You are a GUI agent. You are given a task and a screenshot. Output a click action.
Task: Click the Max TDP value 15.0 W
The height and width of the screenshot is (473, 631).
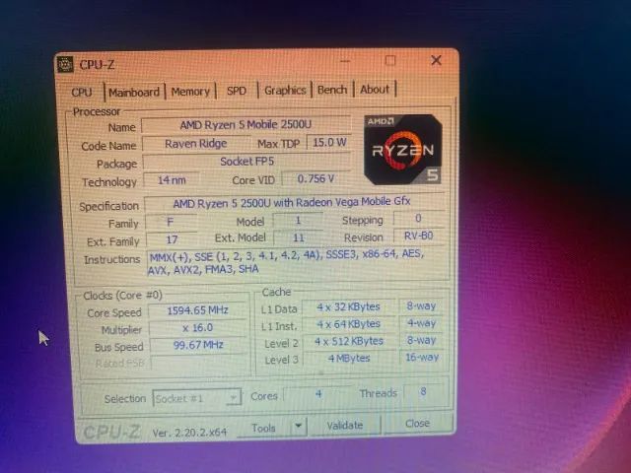click(x=329, y=142)
